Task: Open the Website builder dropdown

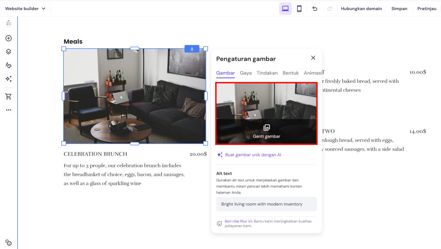Action: [x=25, y=8]
